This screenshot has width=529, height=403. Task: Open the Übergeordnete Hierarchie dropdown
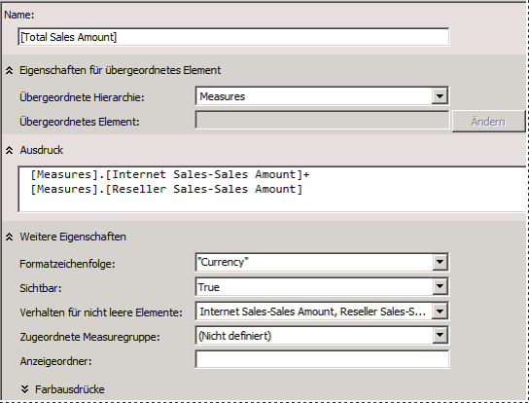point(440,96)
